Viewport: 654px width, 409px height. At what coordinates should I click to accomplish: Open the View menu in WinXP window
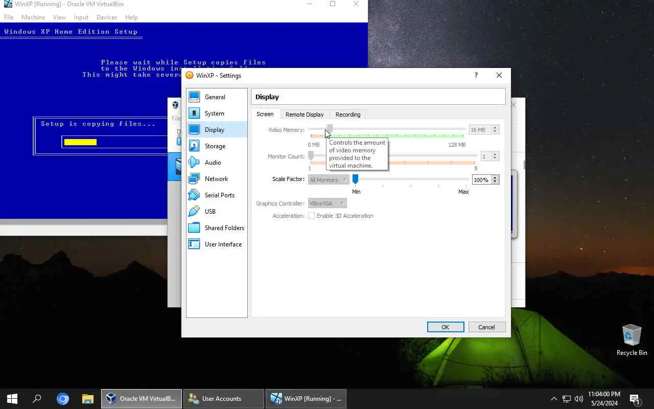tap(59, 17)
